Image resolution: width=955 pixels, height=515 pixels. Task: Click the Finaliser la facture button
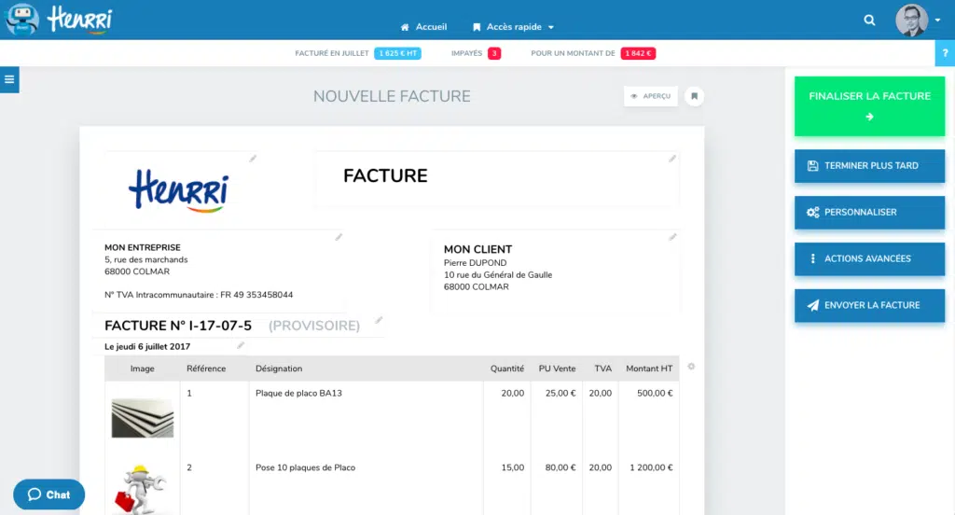coord(869,105)
